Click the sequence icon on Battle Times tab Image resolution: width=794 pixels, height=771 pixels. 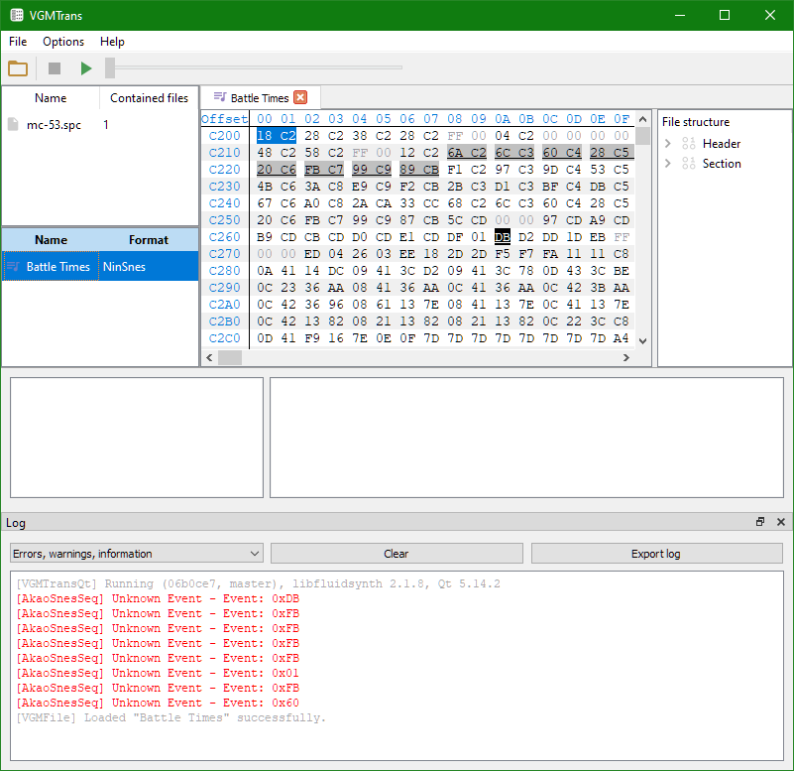click(220, 97)
